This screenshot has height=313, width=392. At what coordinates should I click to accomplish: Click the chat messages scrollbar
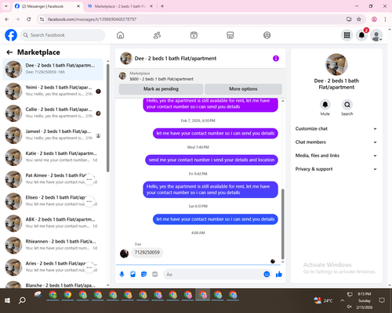click(282, 225)
